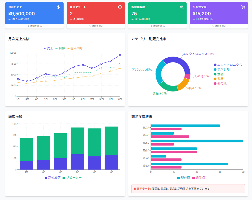Viewport: 252px width, 200px height.
Task: Click the users icon on 新規顧客数 card
Action: click(181, 7)
